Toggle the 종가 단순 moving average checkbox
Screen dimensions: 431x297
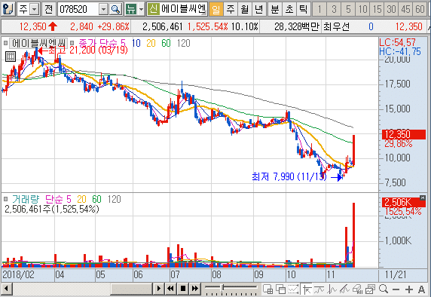tap(72, 43)
